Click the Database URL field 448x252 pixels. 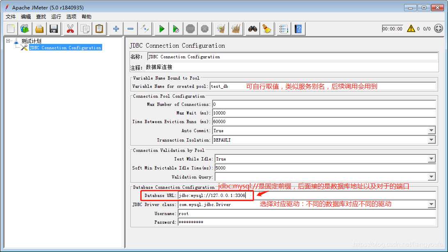click(307, 195)
